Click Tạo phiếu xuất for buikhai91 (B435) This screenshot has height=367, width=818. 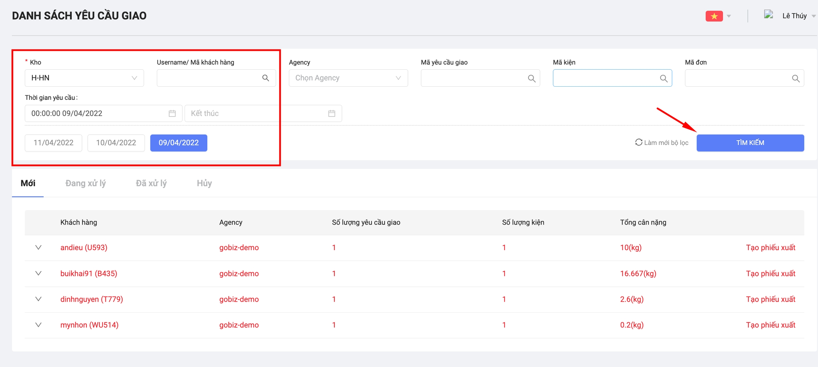(x=770, y=274)
